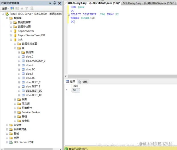Screen dimensions: 177x150
Task: Click the stop toolbar icon
Action: click(x=22, y=9)
